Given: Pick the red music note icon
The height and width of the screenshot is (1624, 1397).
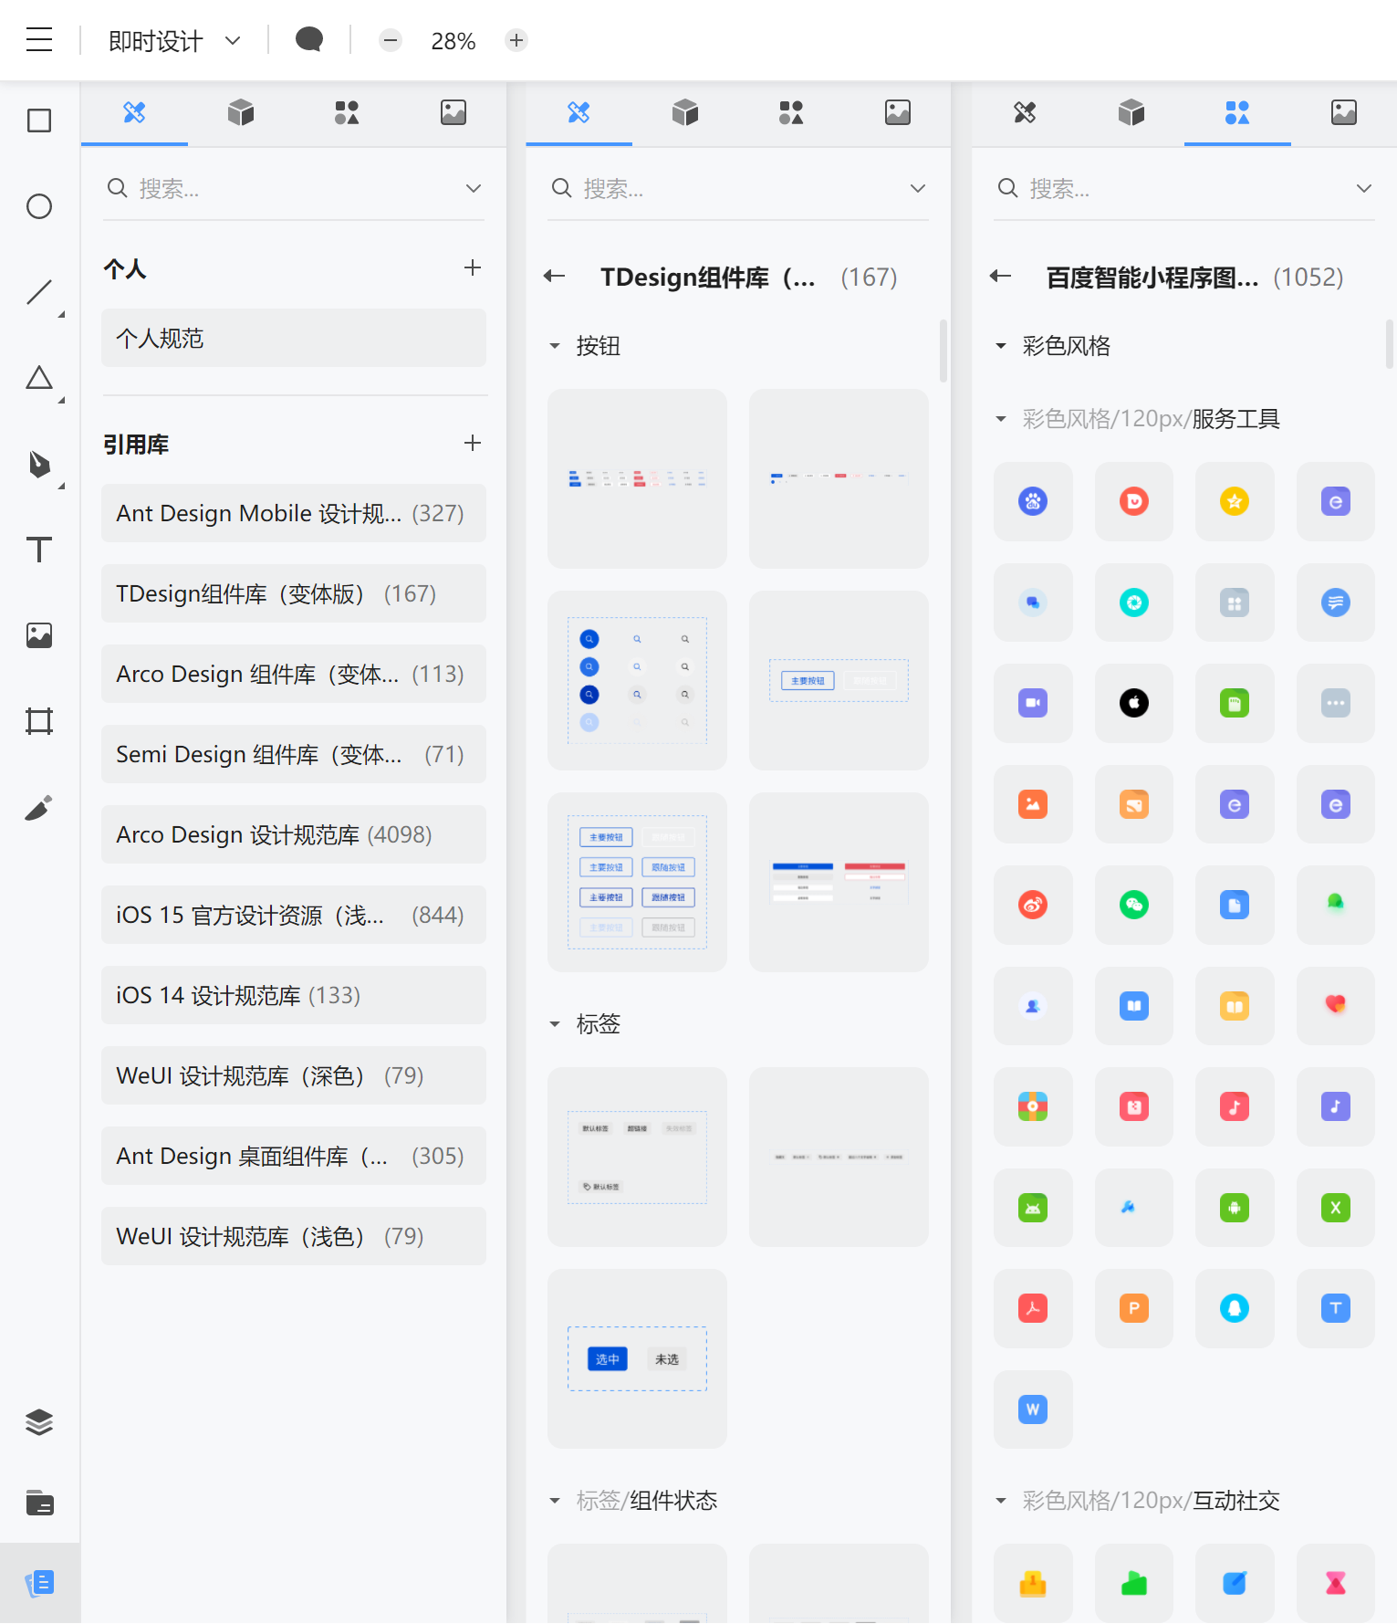Looking at the screenshot, I should (1235, 1106).
